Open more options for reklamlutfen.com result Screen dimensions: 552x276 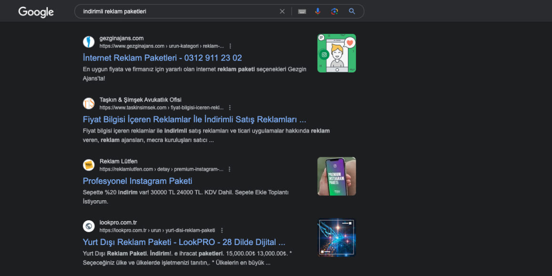[230, 169]
